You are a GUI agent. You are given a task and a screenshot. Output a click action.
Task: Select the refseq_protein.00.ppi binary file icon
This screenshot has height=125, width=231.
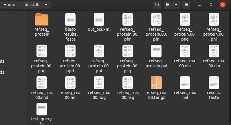[99, 51]
